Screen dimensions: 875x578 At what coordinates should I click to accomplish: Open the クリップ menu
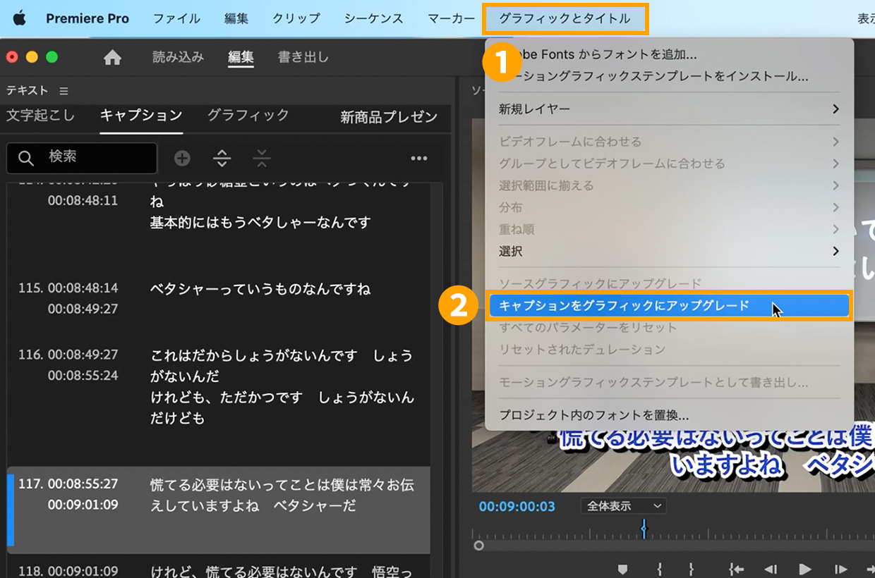click(x=296, y=19)
